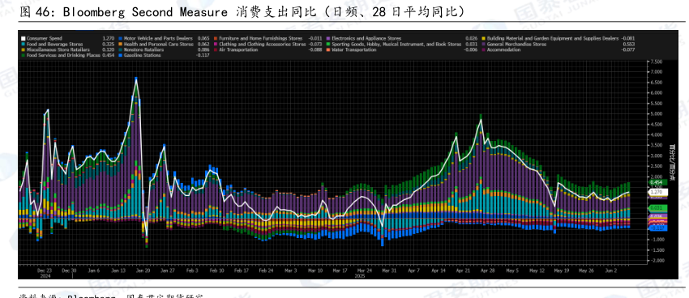Click the purple General Merchandise color swatch
This screenshot has height=298, width=689.
[x=483, y=45]
